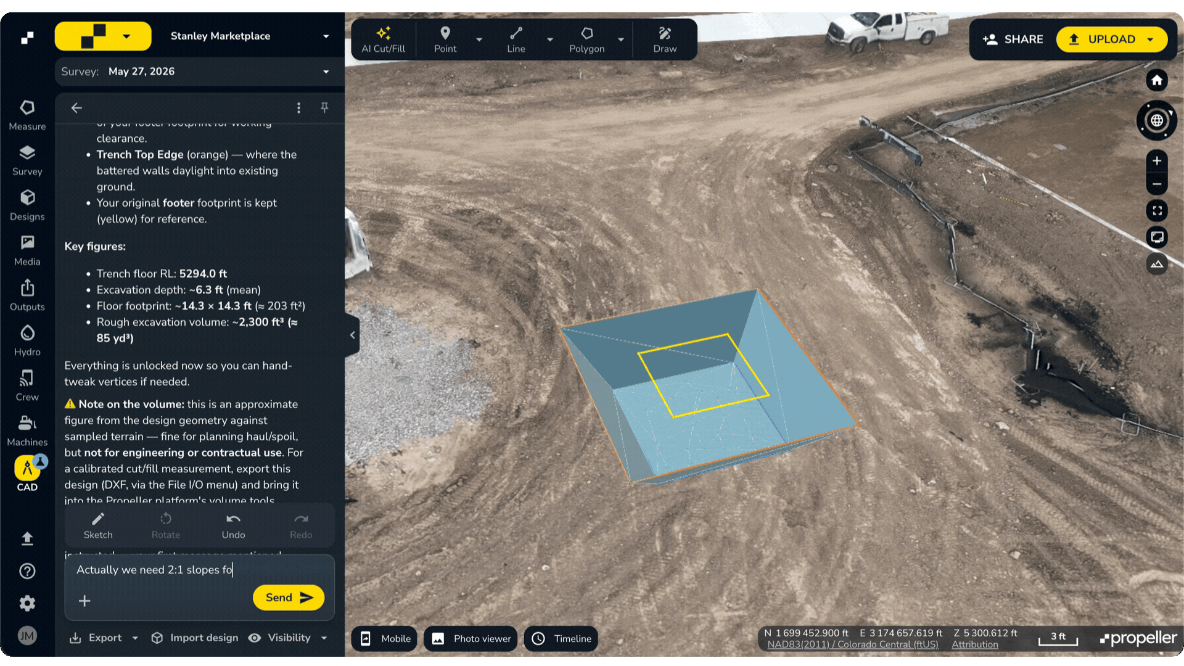Viewport: 1184px width, 666px height.
Task: Toggle terrain elevation view icon
Action: (1157, 264)
